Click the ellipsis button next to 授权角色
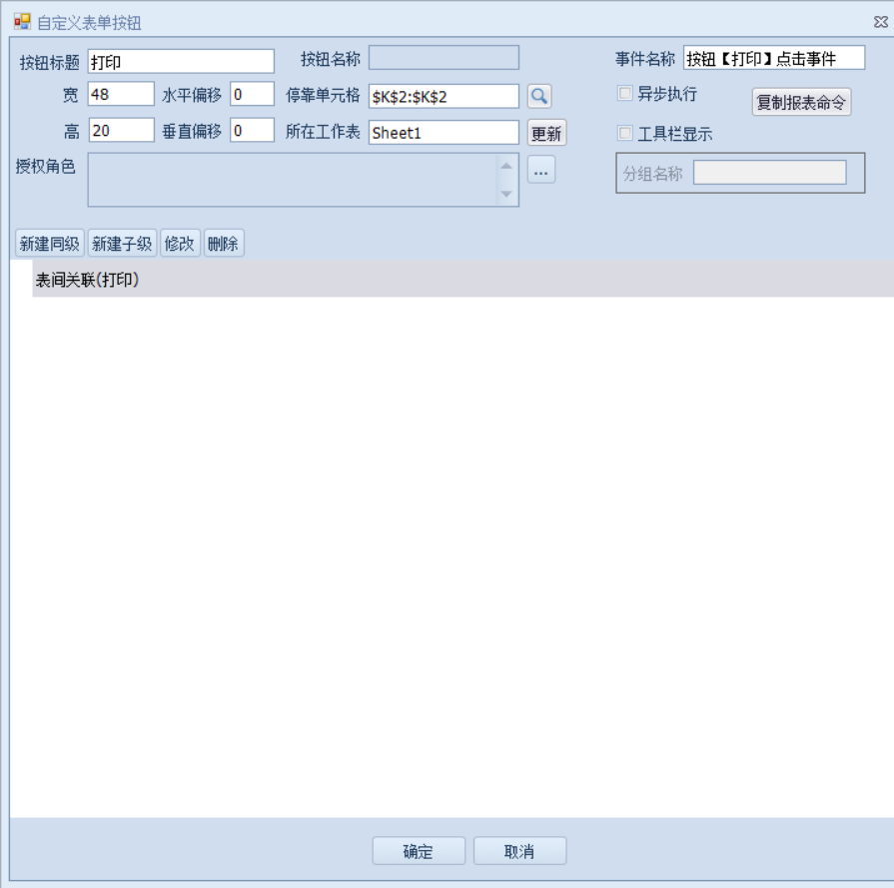Screen dimensions: 894x888 (540, 171)
